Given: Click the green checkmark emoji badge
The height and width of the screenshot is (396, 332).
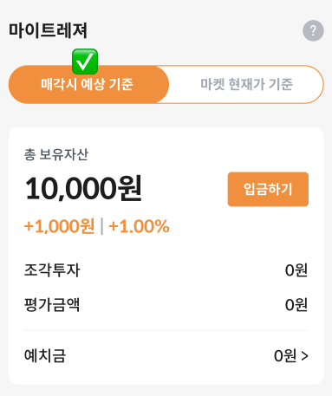Looking at the screenshot, I should click(85, 62).
